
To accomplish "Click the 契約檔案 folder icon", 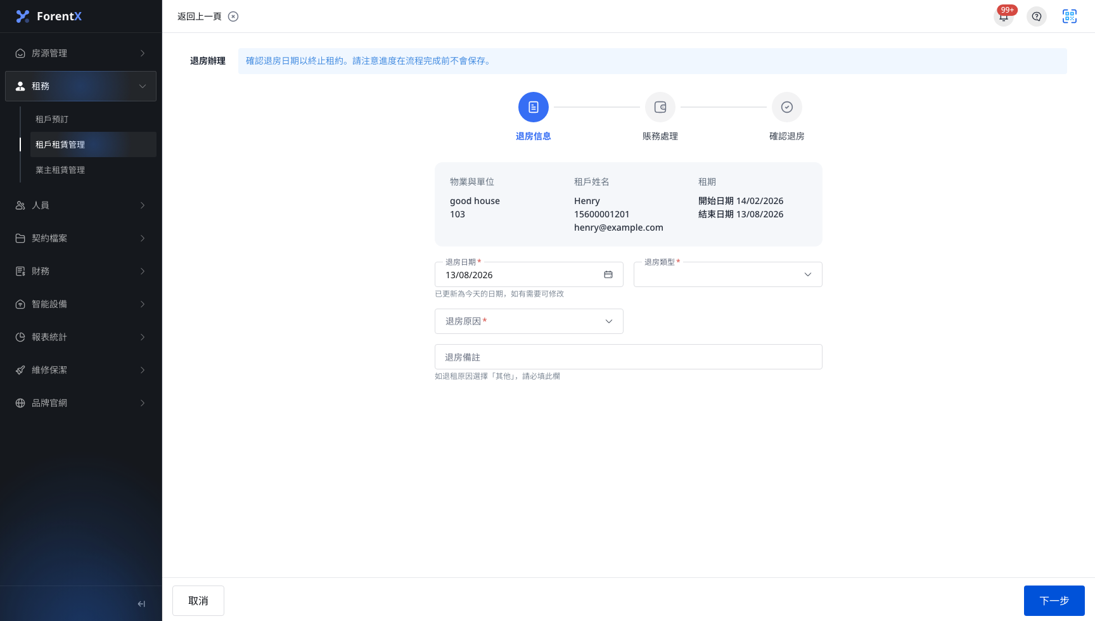I will point(20,238).
